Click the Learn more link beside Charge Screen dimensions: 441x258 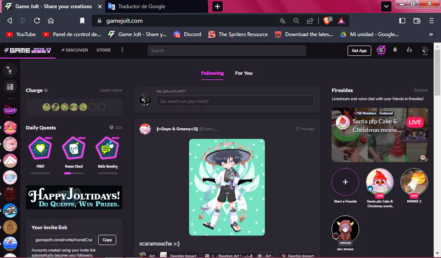click(x=111, y=90)
